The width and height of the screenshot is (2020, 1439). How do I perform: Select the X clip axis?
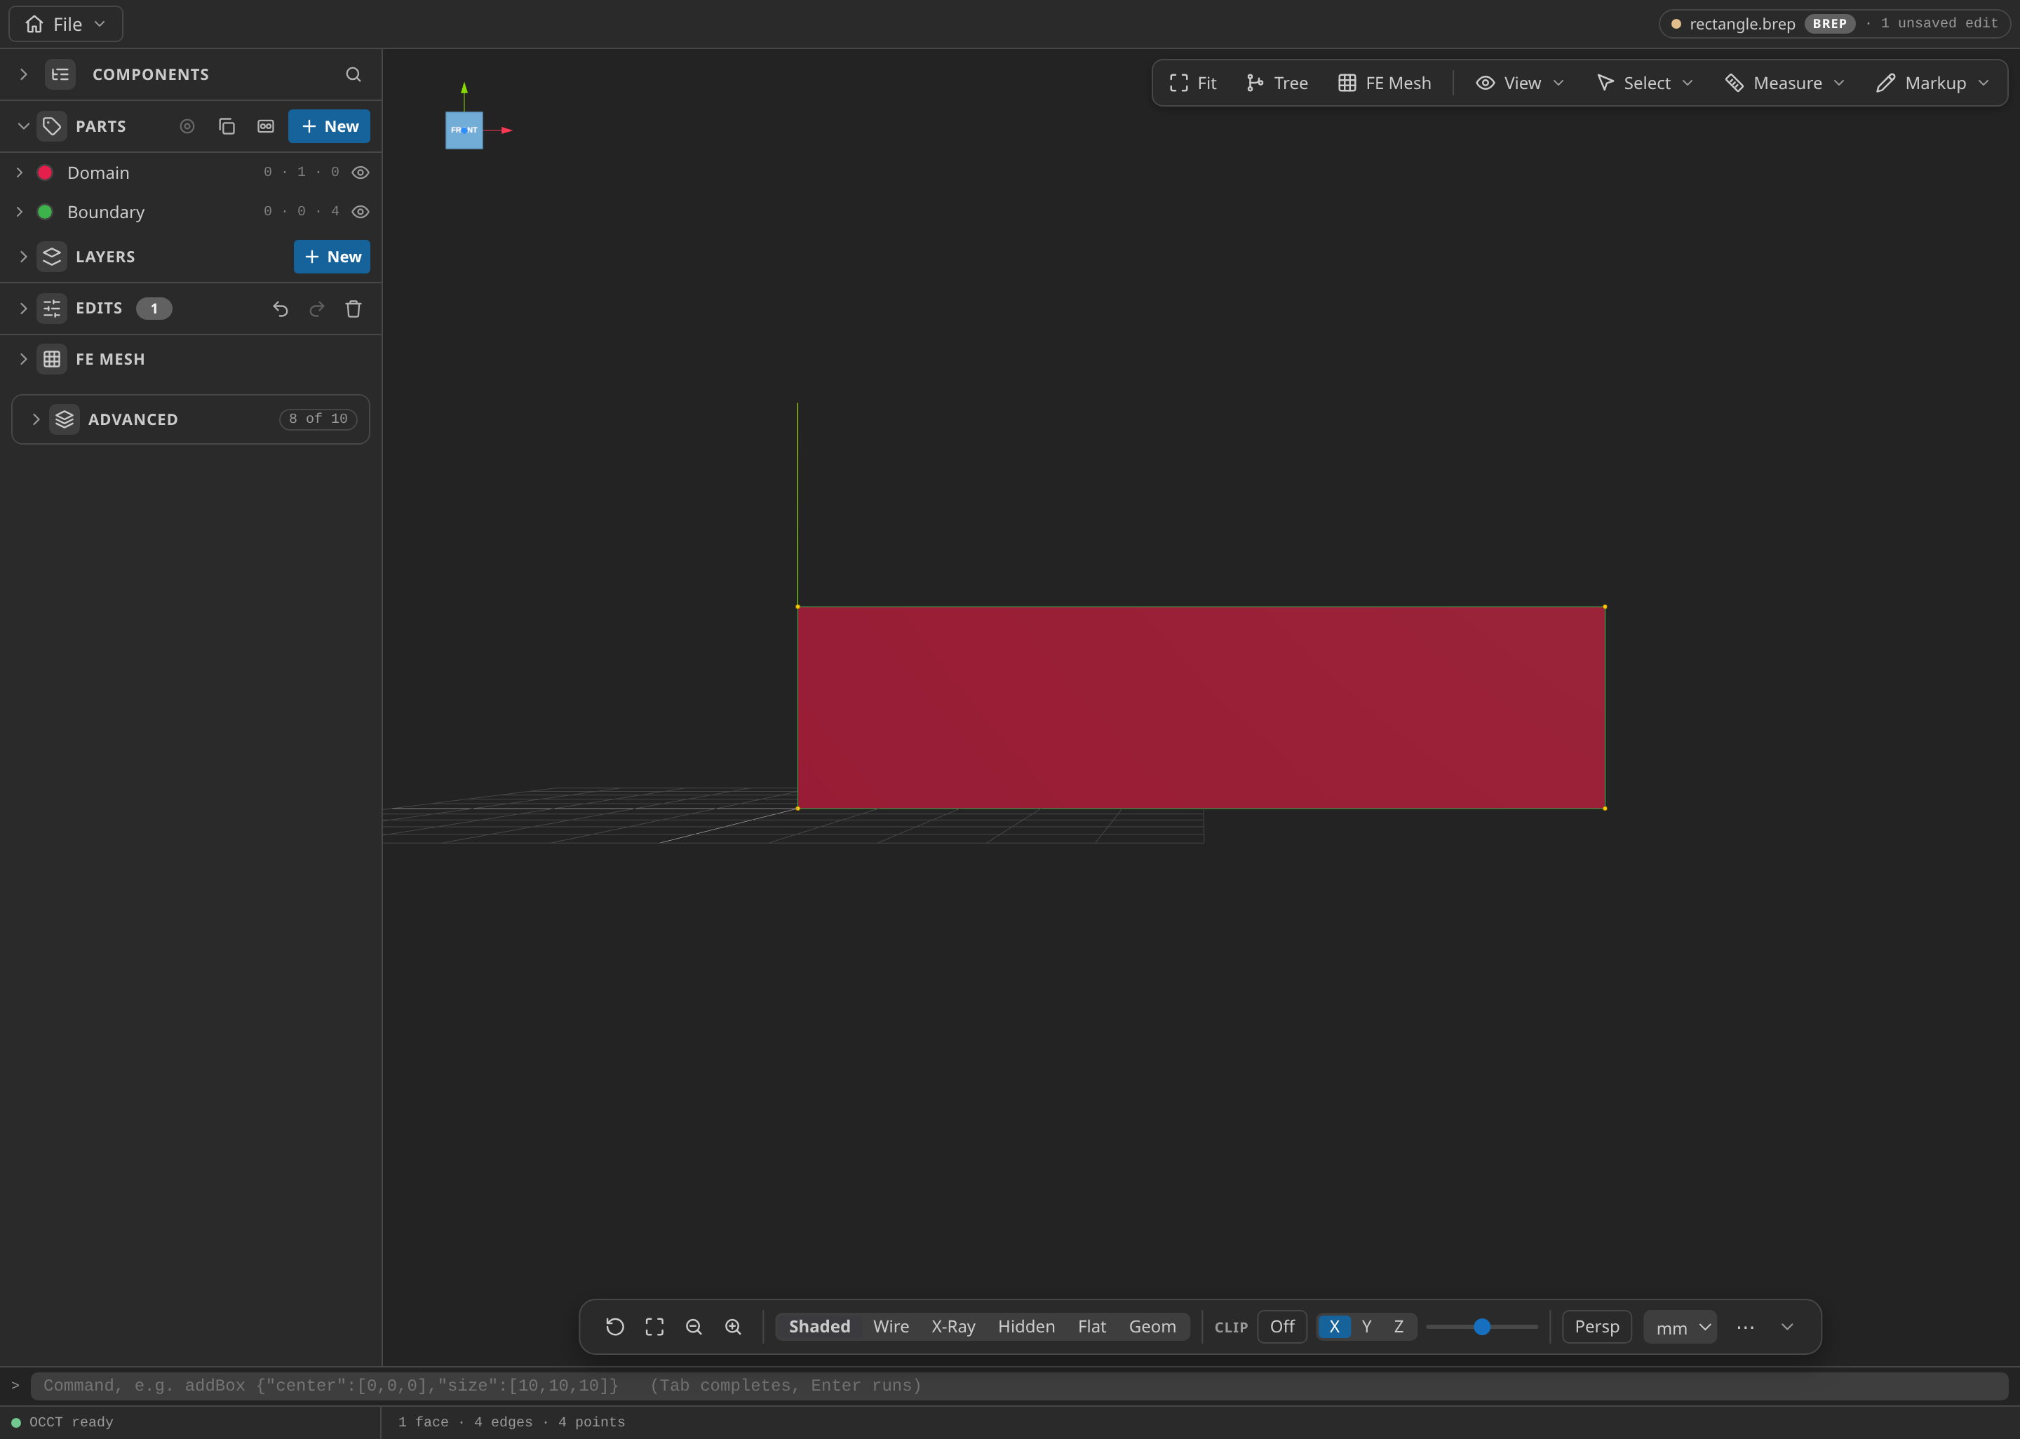pos(1334,1327)
